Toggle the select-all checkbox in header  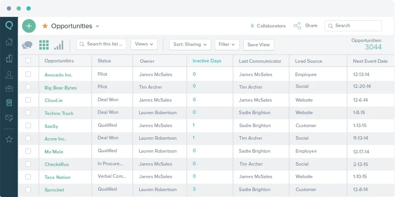(28, 60)
